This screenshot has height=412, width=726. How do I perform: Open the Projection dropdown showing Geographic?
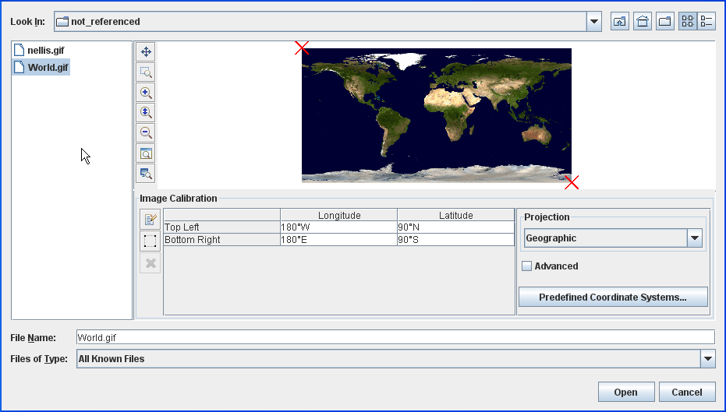pyautogui.click(x=695, y=238)
